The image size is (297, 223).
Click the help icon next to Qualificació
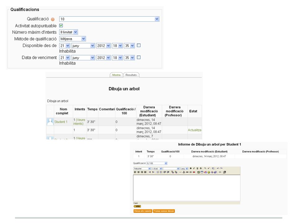53,19
